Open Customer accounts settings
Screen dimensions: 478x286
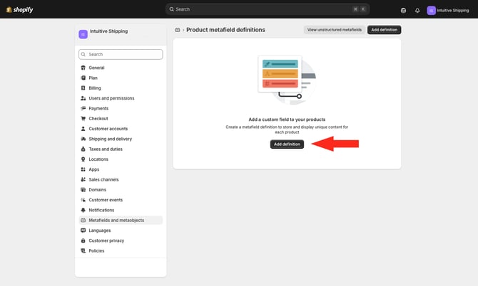121,129
